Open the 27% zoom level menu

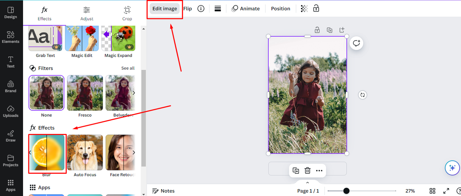(x=410, y=191)
